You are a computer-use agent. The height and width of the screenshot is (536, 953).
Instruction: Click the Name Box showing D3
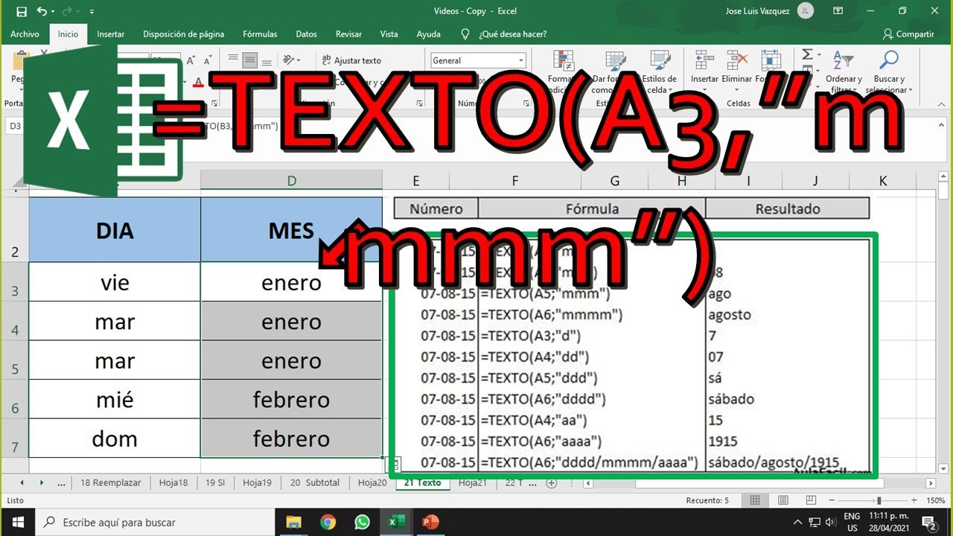[x=16, y=126]
